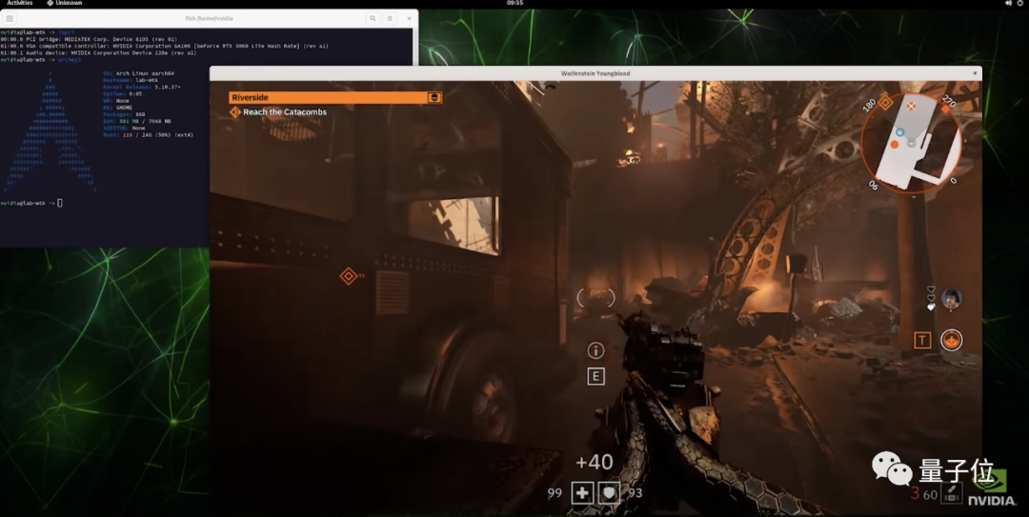This screenshot has width=1029, height=517.
Task: Click the MEDIATEK PCI bridge line
Action: (89, 39)
